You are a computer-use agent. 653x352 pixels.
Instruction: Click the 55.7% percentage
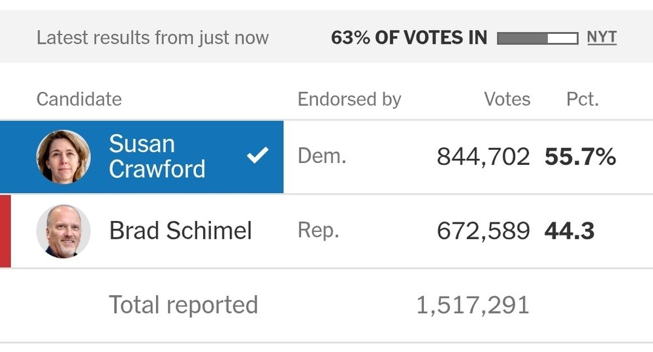click(580, 156)
